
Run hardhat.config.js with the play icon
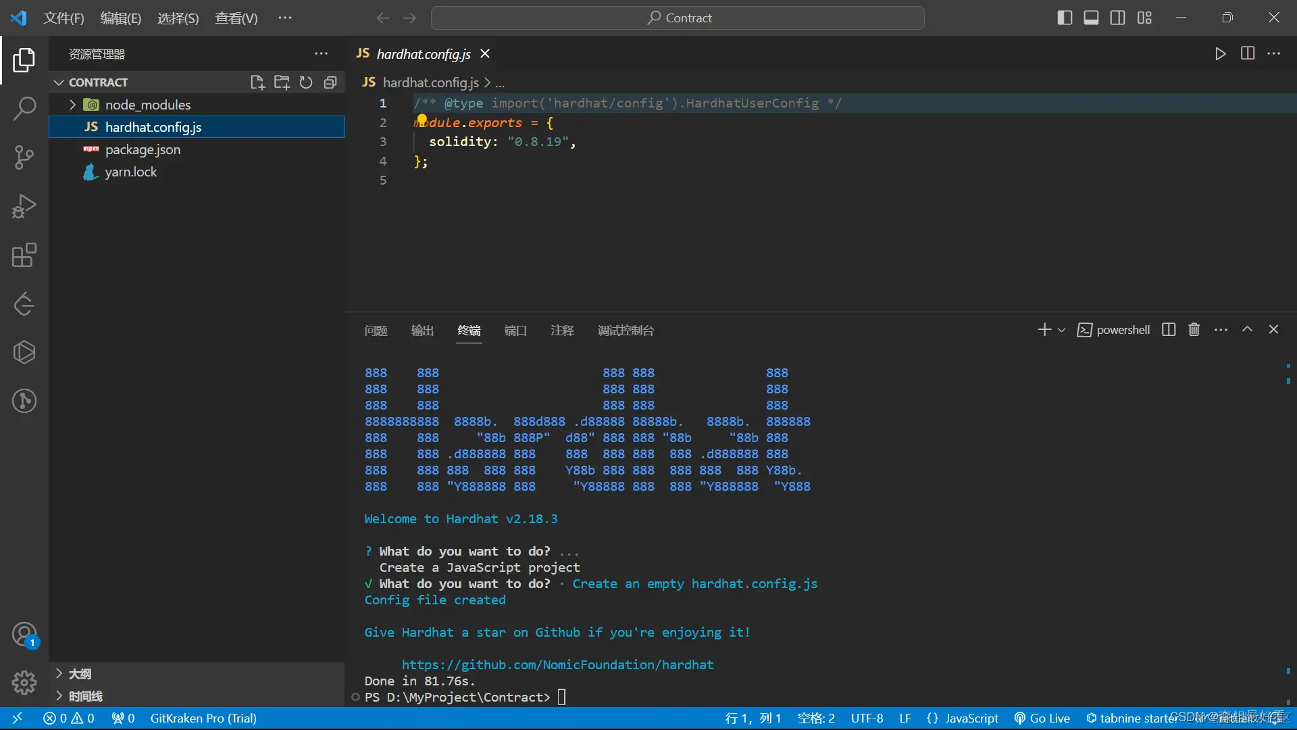pos(1220,54)
